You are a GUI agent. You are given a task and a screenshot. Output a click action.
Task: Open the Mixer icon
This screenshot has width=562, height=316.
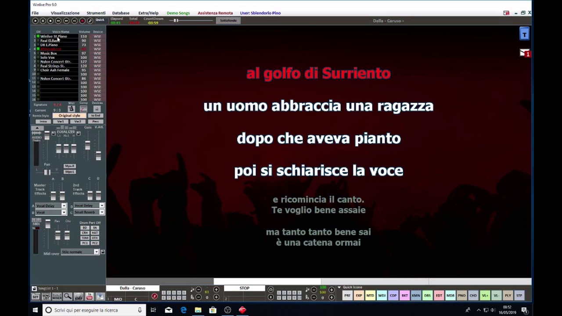57,297
